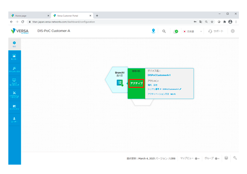Toggle the マップビュー map view switch

[197, 158]
